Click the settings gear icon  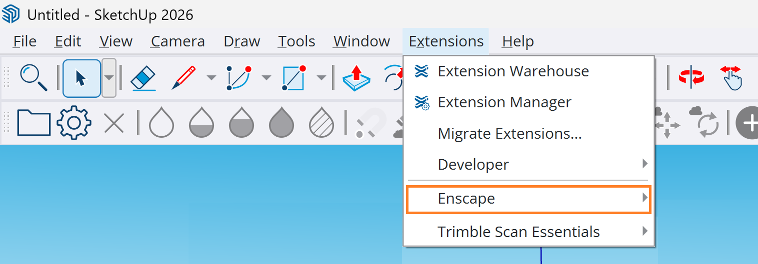74,122
